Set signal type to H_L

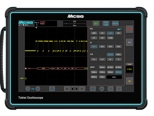point(94,59)
